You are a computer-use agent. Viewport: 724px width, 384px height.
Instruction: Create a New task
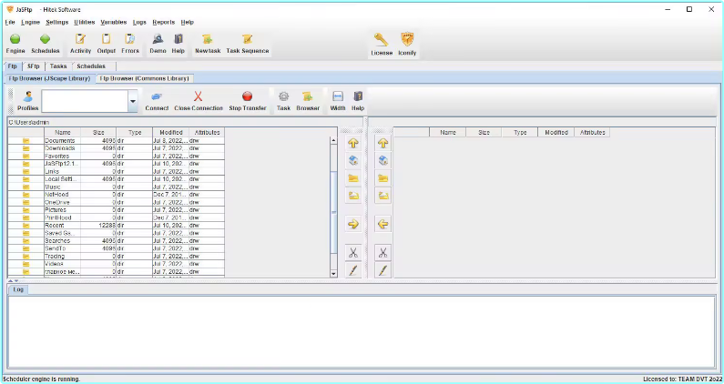(x=208, y=44)
